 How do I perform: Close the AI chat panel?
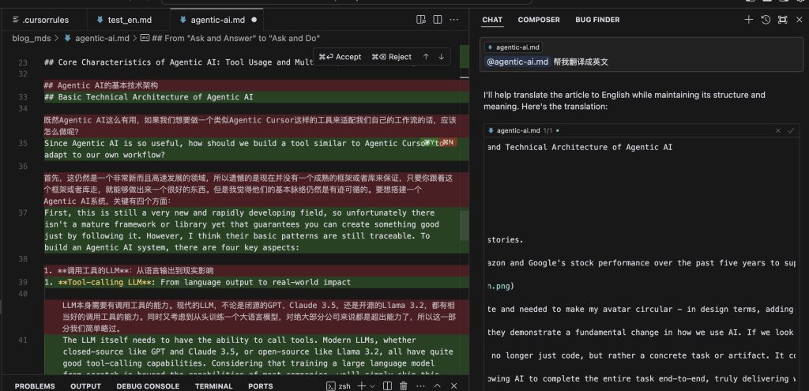click(800, 20)
